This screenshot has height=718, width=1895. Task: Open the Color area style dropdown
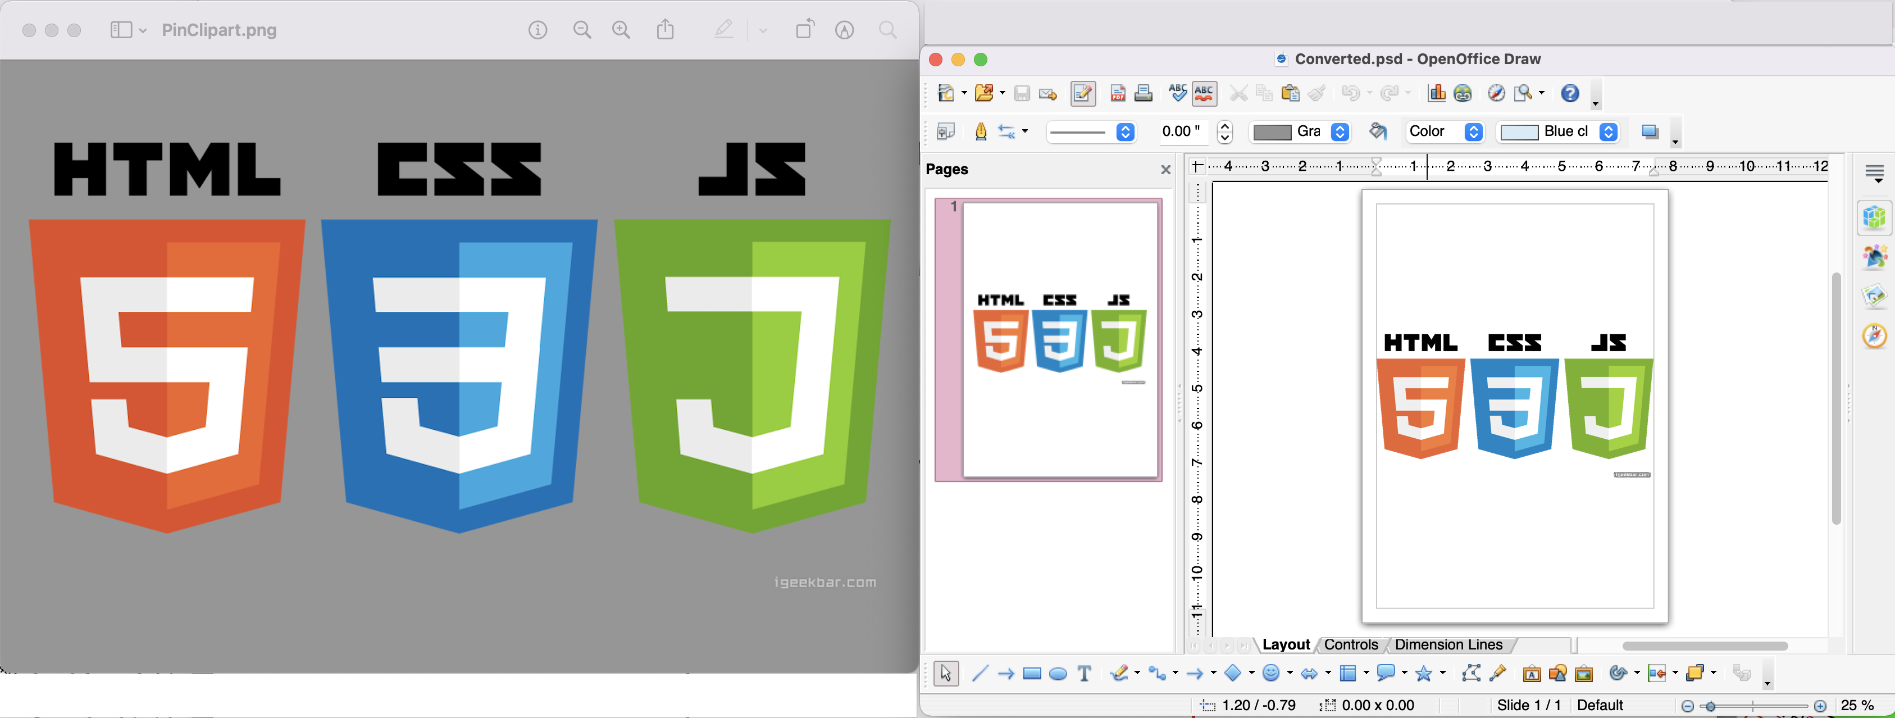(1445, 133)
